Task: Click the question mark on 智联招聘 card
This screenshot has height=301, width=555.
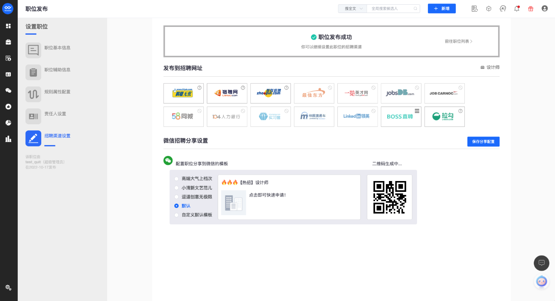Action: [x=286, y=87]
